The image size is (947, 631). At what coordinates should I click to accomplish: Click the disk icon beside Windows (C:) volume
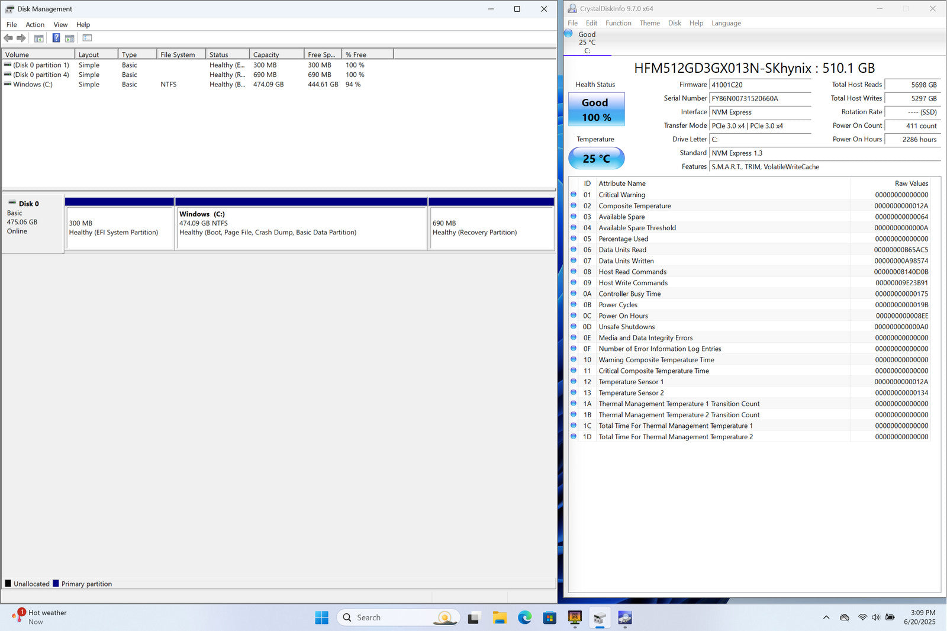coord(8,84)
